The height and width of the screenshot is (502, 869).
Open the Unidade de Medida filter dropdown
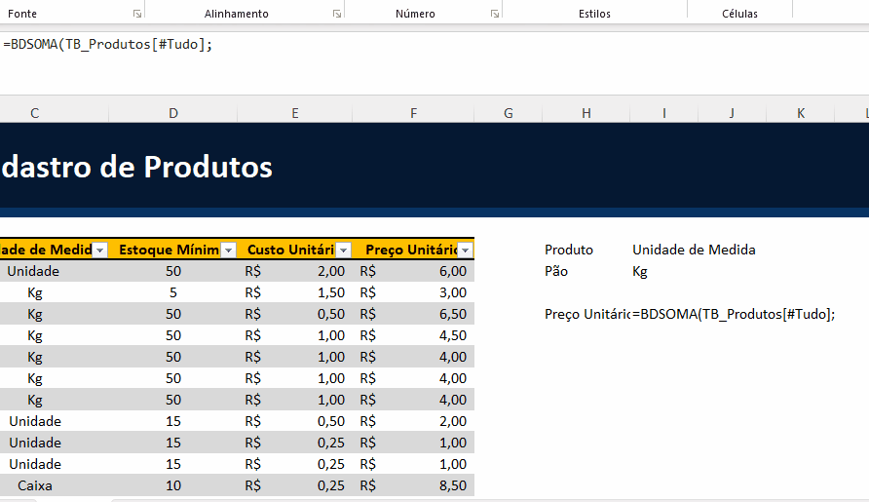pyautogui.click(x=99, y=251)
